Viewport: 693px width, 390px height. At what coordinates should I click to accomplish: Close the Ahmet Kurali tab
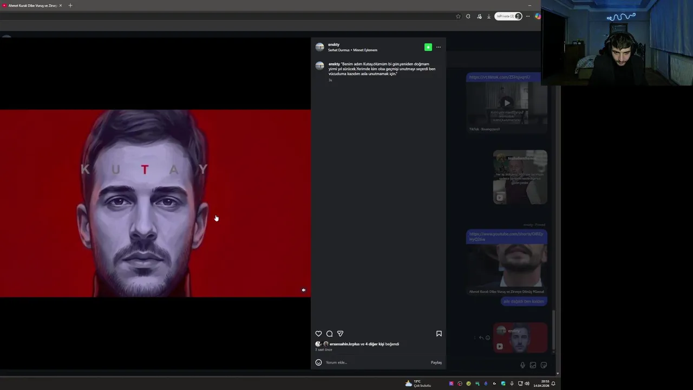61,5
